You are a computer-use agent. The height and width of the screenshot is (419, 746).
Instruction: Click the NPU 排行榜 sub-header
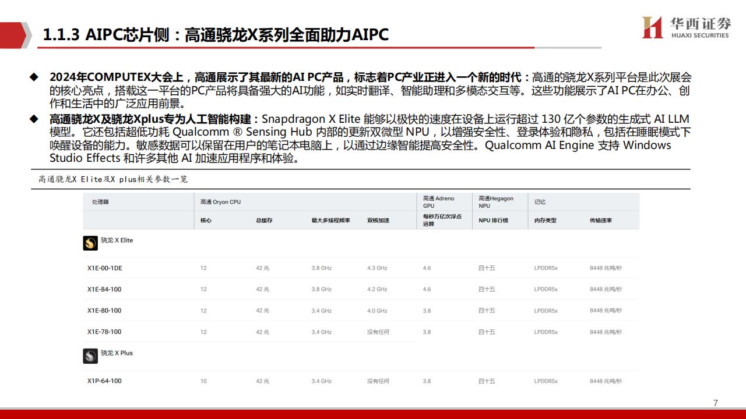click(493, 221)
